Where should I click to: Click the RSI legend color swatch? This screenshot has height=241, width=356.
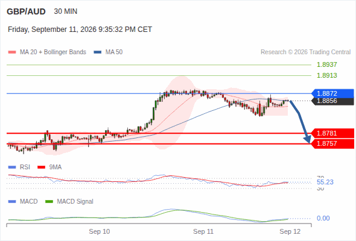click(12, 167)
